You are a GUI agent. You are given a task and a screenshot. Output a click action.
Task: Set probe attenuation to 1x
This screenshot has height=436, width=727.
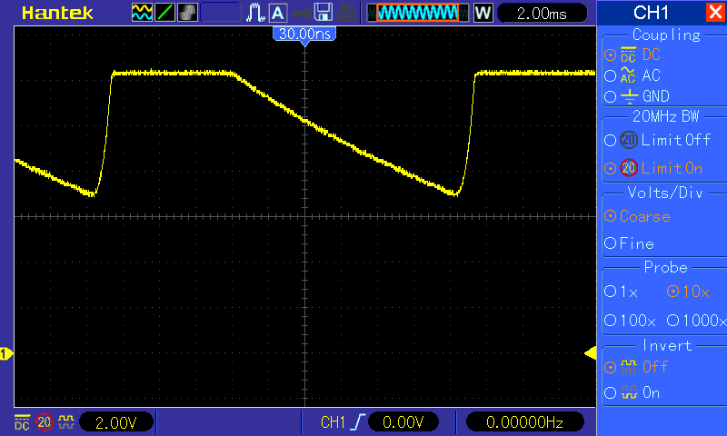point(610,292)
